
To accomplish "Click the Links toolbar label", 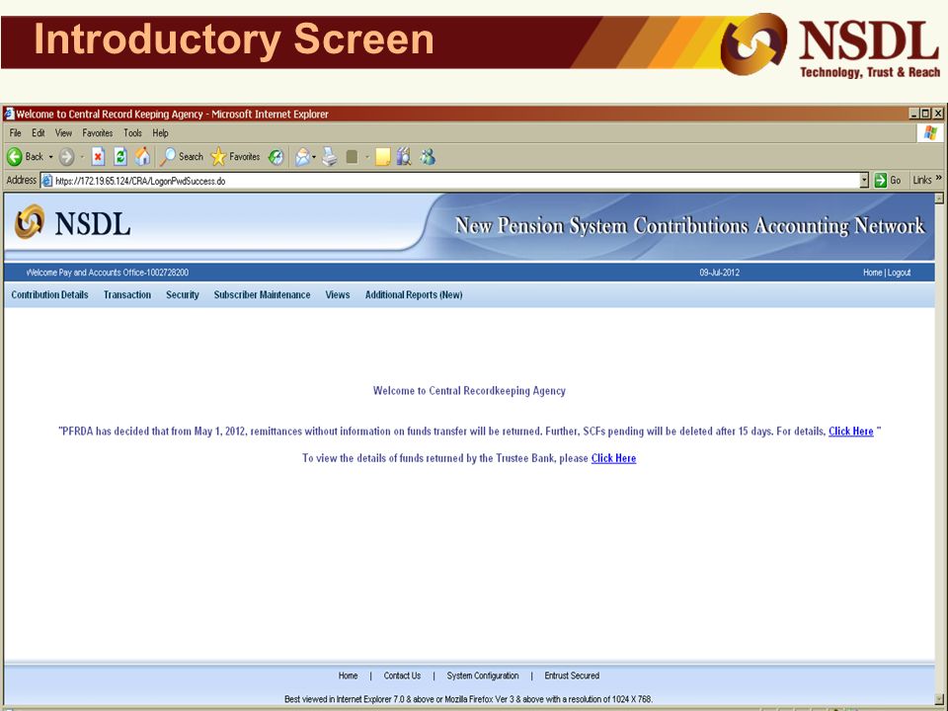I will coord(922,180).
